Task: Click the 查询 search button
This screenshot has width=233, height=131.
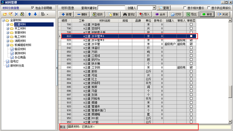Action: [163, 8]
